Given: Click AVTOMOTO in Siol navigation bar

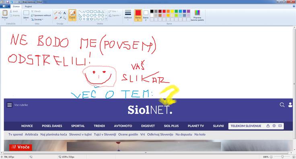Looking at the screenshot, I should coord(123,126).
